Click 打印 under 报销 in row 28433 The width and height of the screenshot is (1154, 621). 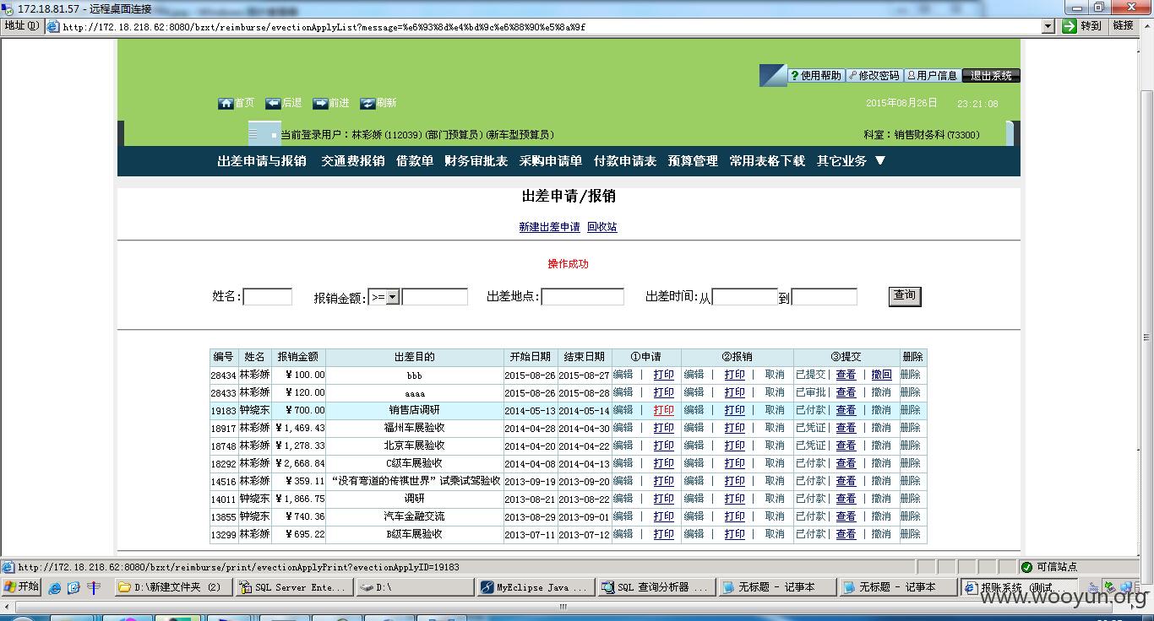(x=735, y=392)
